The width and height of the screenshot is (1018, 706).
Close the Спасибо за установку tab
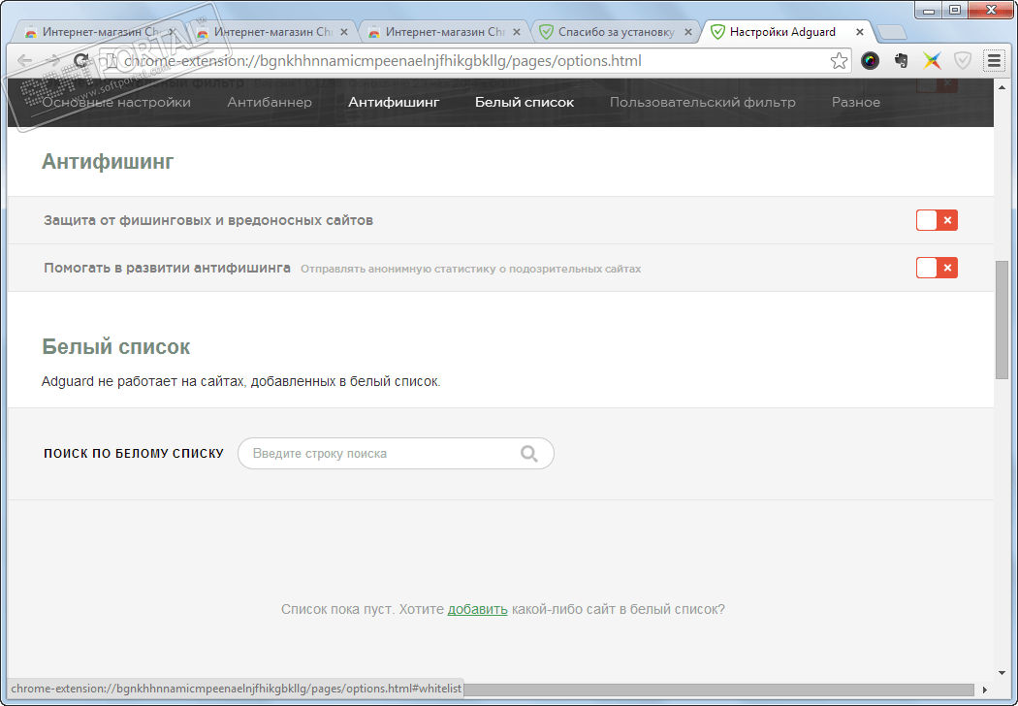688,32
